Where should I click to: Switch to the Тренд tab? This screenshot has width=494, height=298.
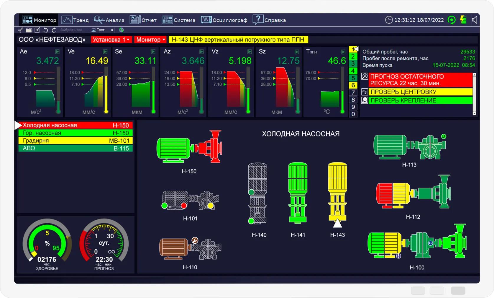[x=75, y=20]
